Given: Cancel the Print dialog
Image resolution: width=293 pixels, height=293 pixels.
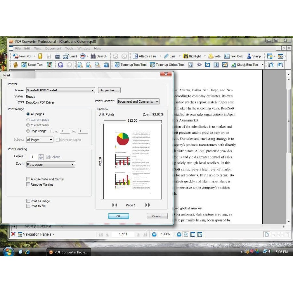Looking at the screenshot, I should [157, 216].
